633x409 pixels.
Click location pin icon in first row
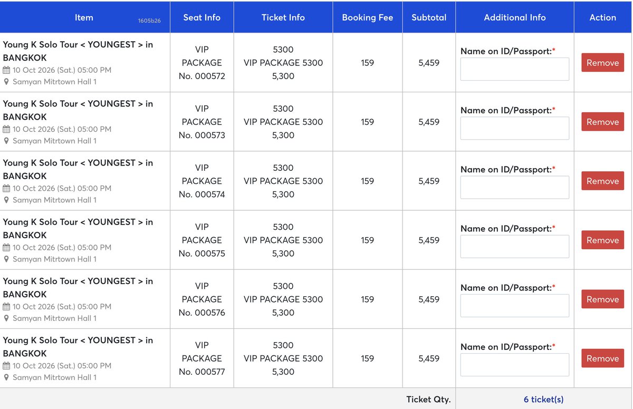pyautogui.click(x=6, y=82)
